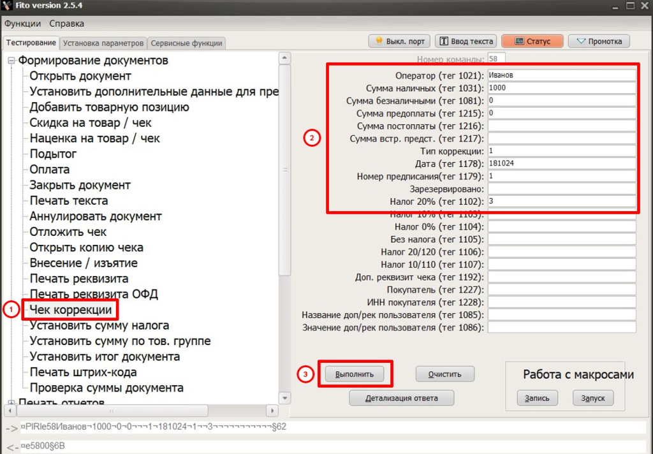The image size is (653, 454).
Task: Click the Оператор (тег 1021) input field
Action: coord(561,75)
